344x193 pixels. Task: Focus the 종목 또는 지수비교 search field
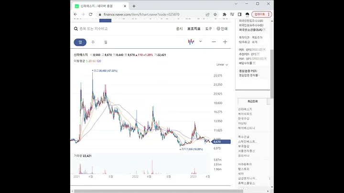pos(94,29)
